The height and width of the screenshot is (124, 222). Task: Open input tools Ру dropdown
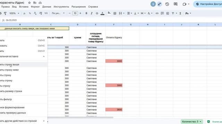point(188,13)
